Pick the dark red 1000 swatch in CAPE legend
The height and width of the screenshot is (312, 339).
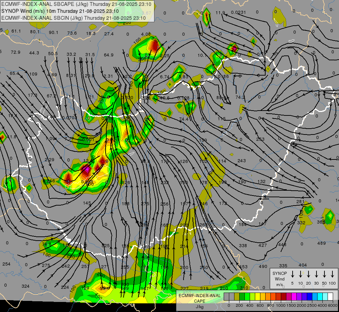tap(284, 297)
